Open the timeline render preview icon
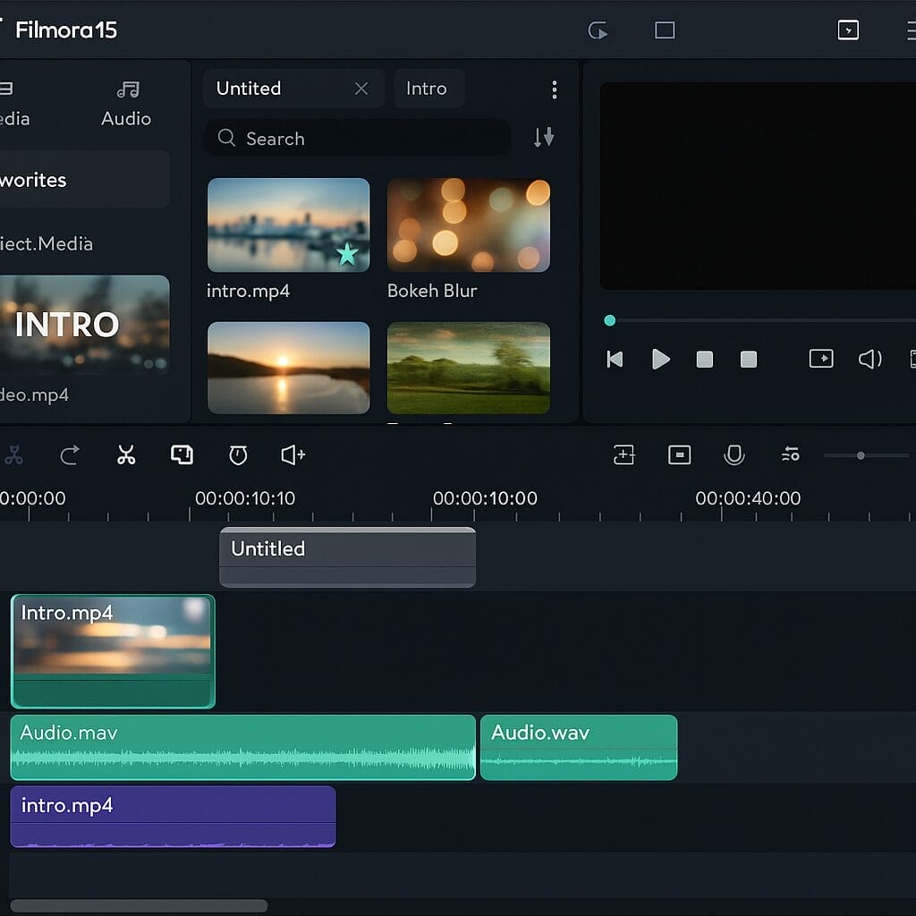 [679, 455]
